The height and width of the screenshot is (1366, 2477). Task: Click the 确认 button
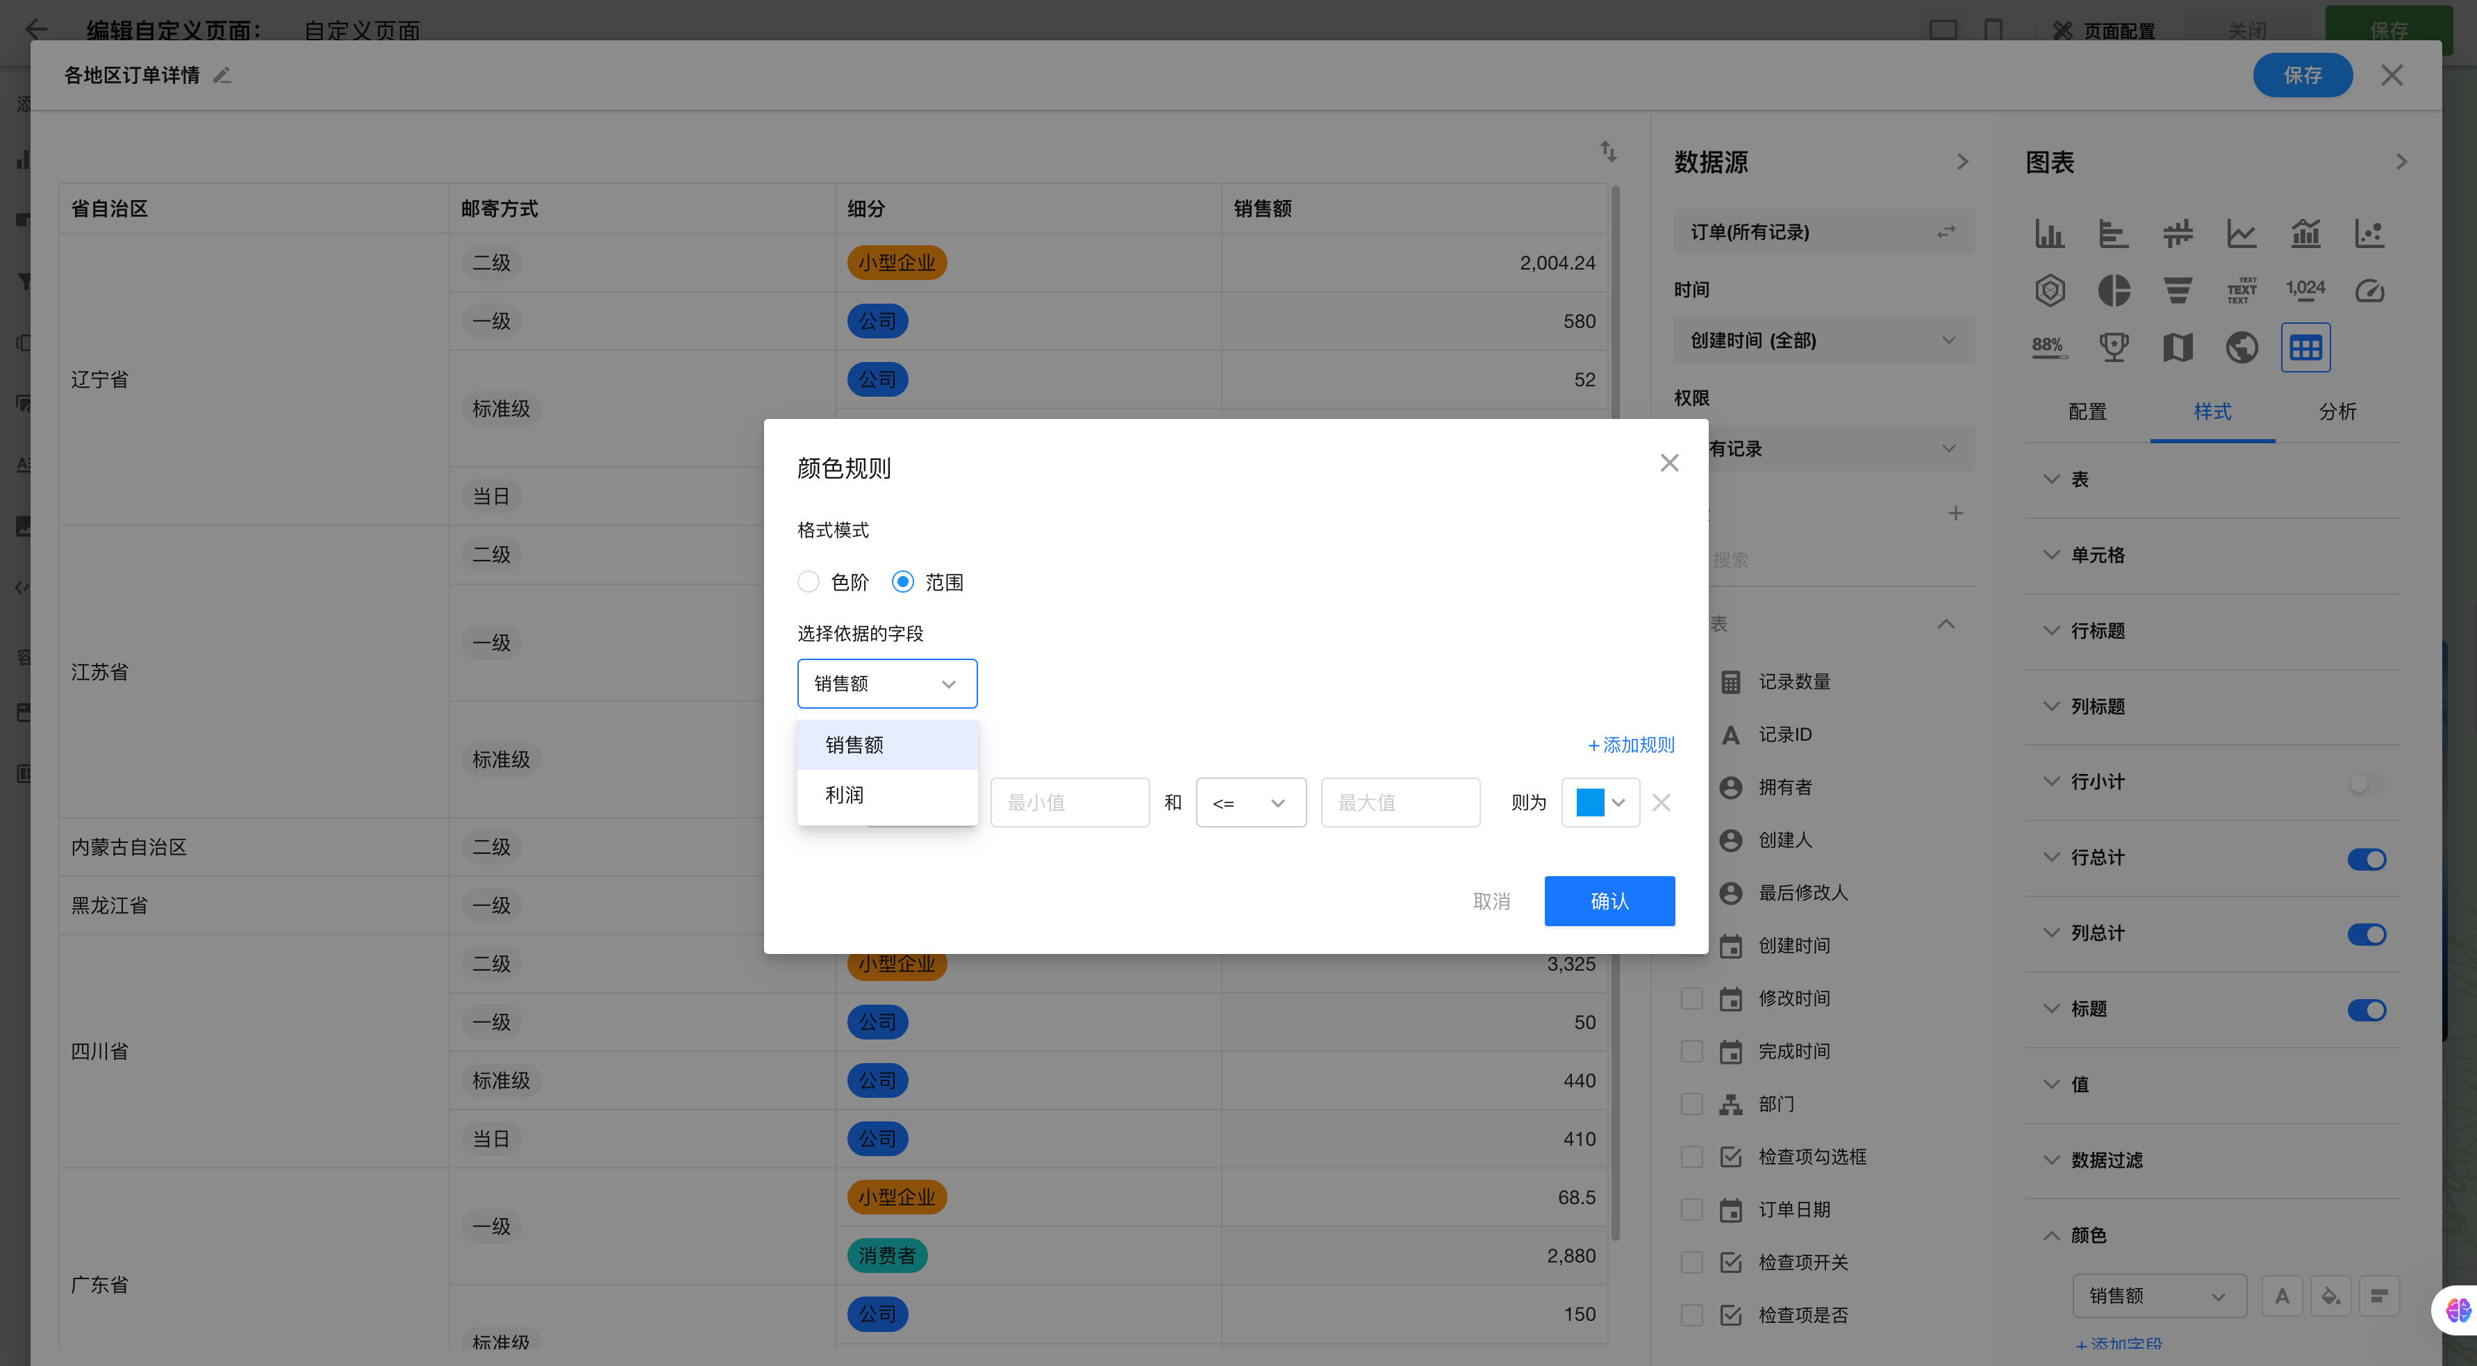coord(1609,900)
